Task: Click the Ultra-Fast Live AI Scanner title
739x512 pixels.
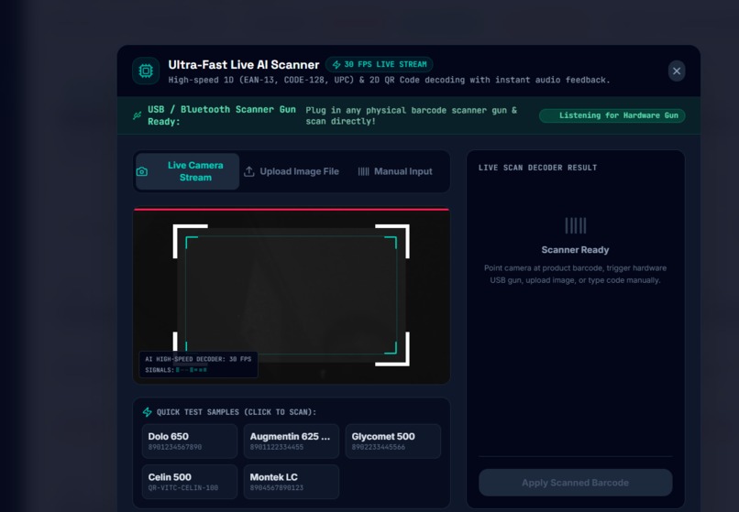Action: coord(244,64)
